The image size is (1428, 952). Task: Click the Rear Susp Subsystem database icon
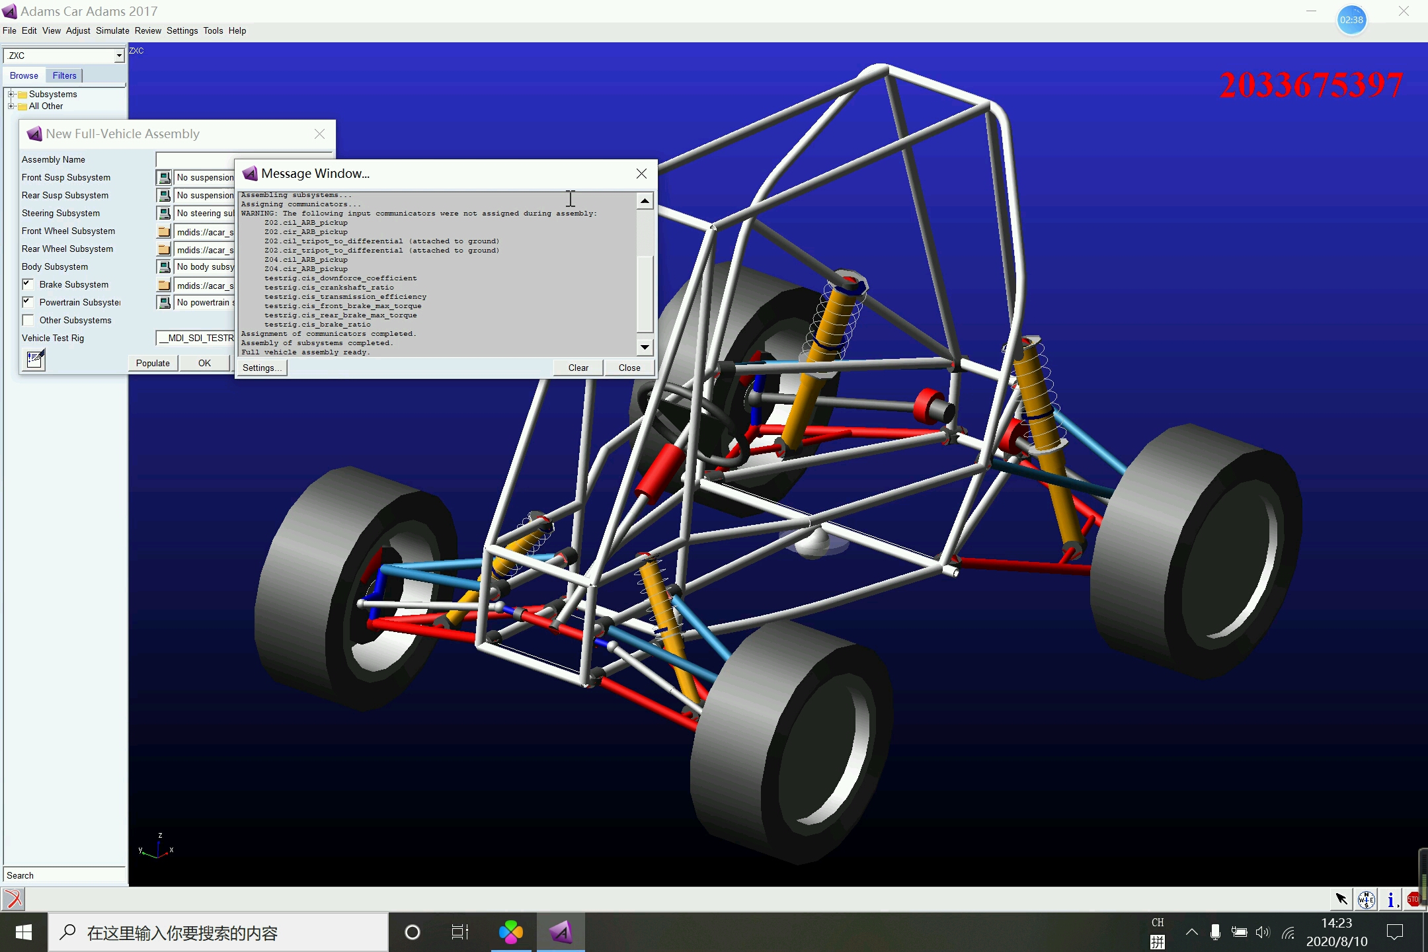click(x=163, y=195)
